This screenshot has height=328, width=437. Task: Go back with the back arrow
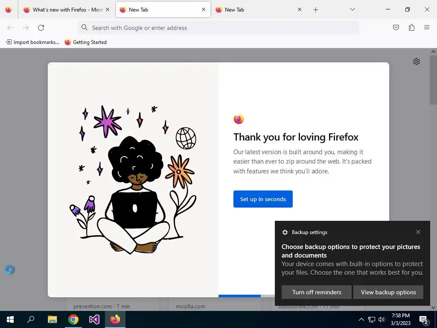(10, 28)
